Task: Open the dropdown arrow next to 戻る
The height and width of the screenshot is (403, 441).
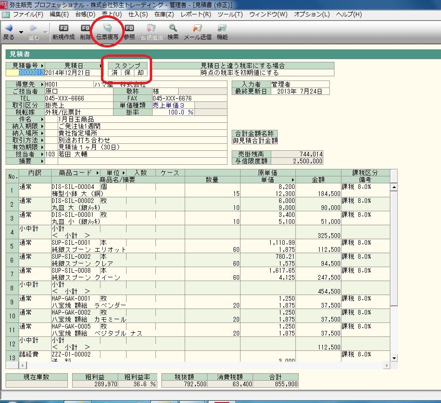Action: click(x=21, y=33)
